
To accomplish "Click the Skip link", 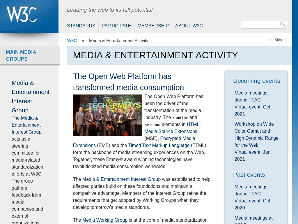I will point(278,40).
